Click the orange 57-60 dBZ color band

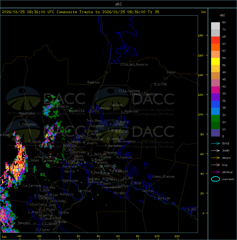click(x=215, y=47)
